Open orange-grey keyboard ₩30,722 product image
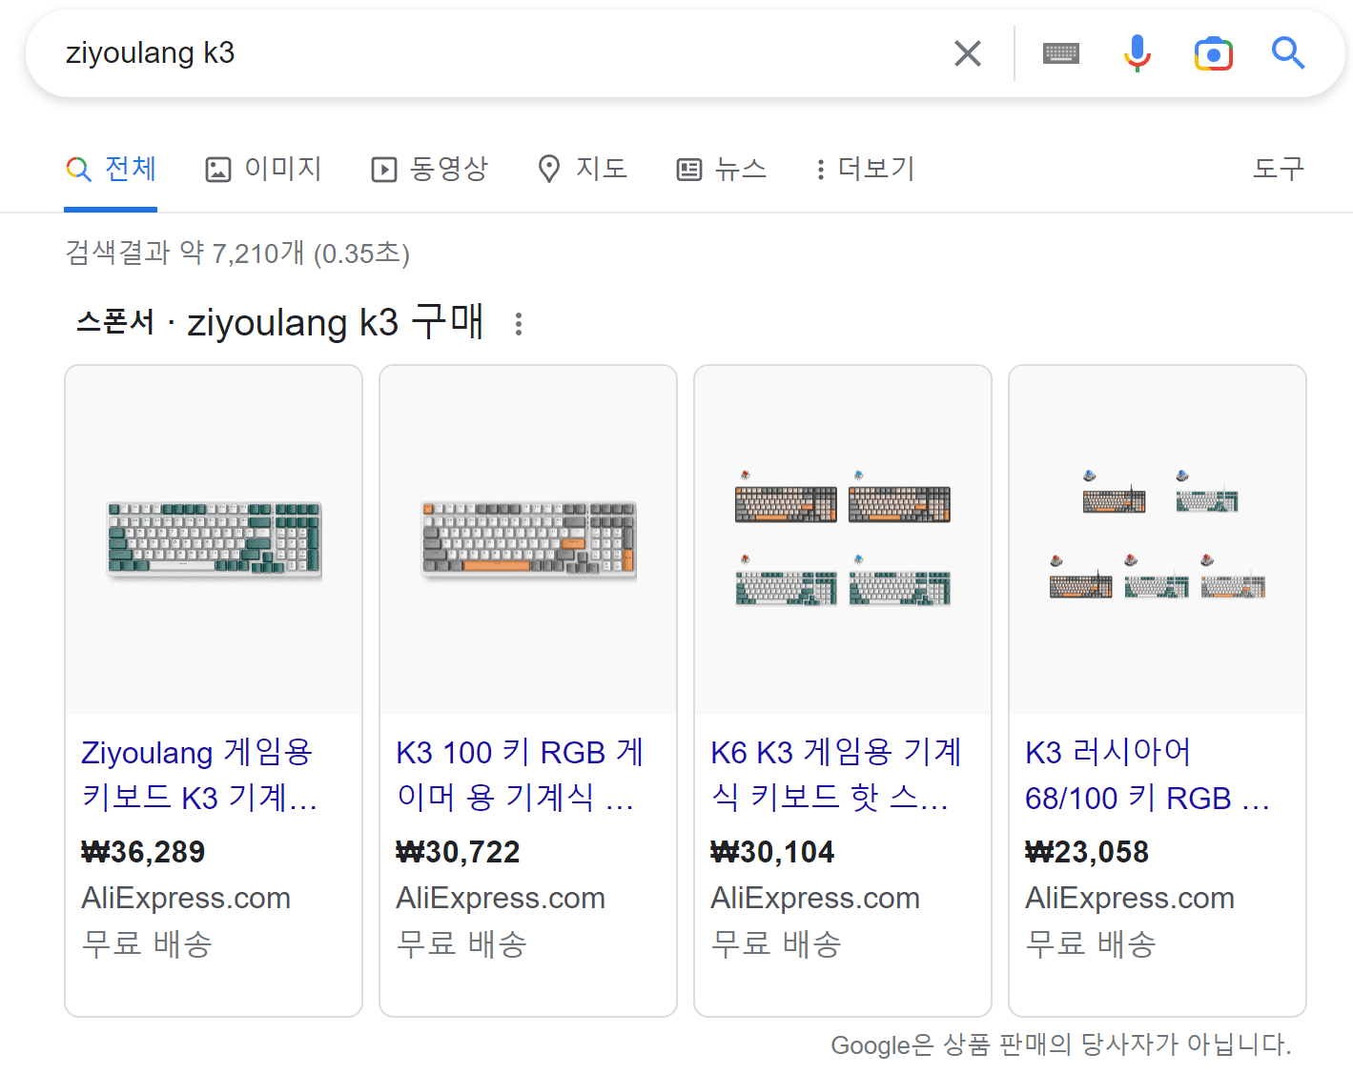The height and width of the screenshot is (1074, 1353). click(x=528, y=540)
